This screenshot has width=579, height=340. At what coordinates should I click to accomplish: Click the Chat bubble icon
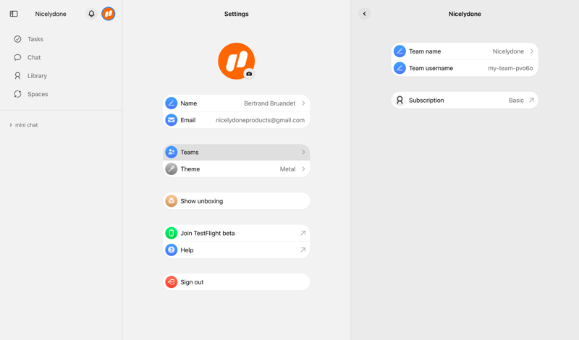coord(17,57)
